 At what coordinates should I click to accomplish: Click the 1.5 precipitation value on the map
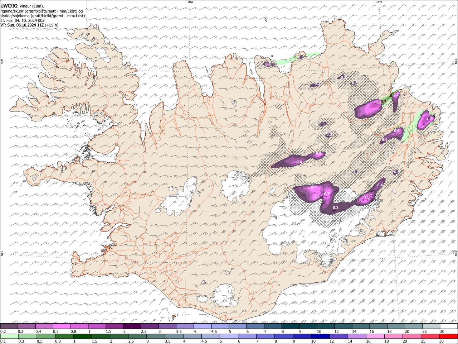(x=379, y=102)
